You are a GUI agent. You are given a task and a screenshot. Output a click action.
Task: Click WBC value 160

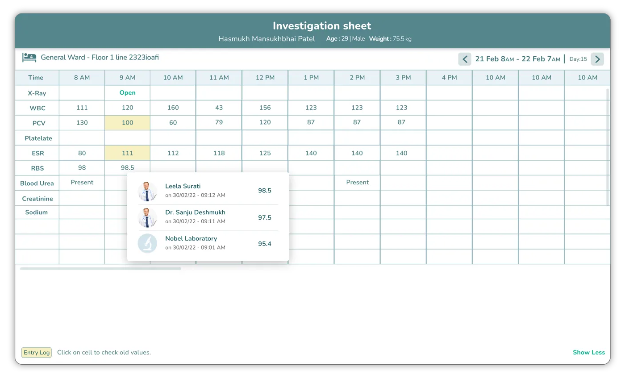173,108
